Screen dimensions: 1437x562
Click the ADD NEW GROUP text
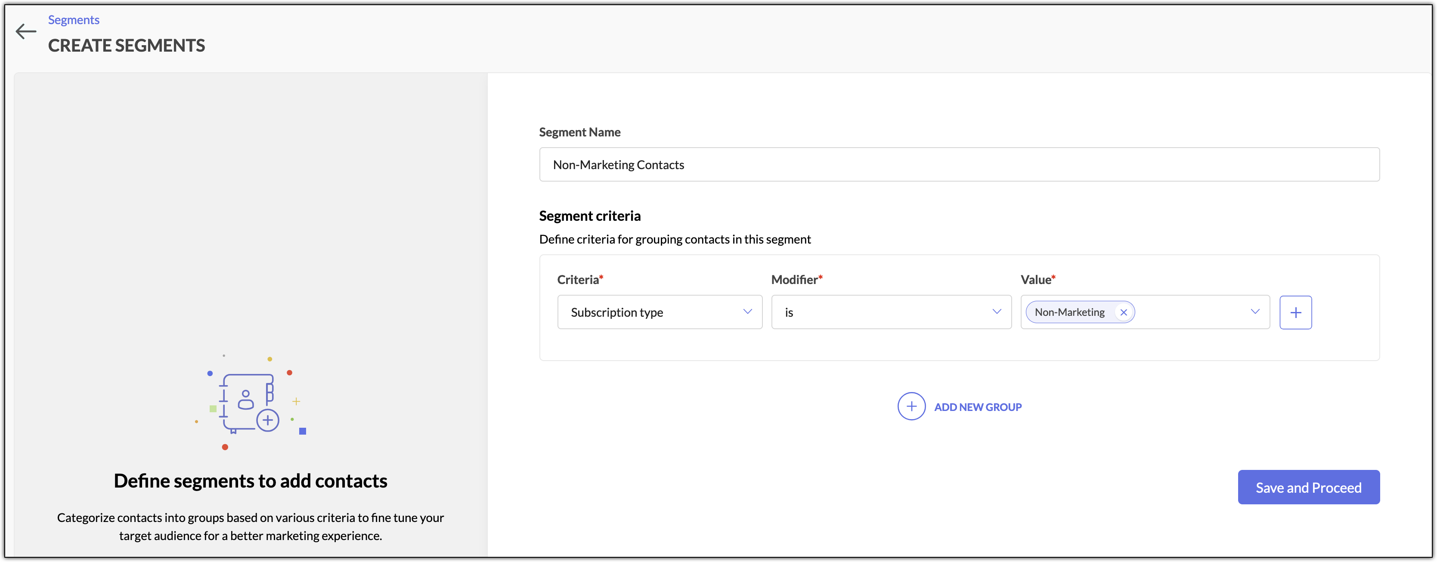pyautogui.click(x=977, y=407)
